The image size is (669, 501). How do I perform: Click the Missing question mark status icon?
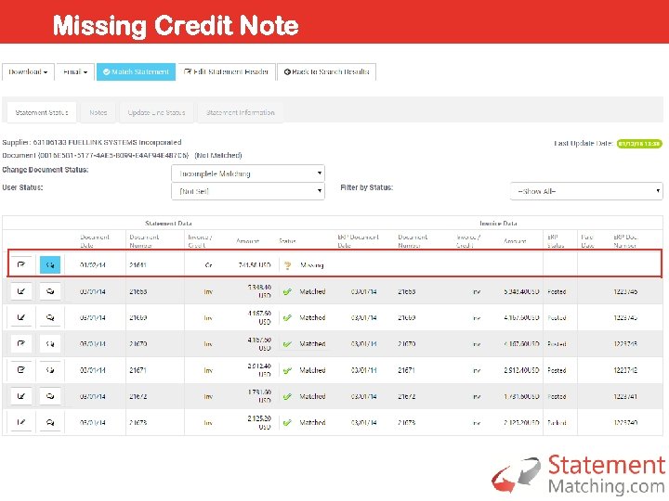[x=287, y=265]
